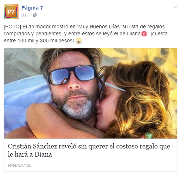Open the Cristián Sánchez article headline
The height and width of the screenshot is (175, 181).
89,150
